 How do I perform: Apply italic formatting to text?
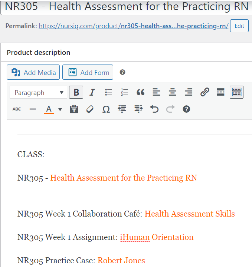coord(92,92)
